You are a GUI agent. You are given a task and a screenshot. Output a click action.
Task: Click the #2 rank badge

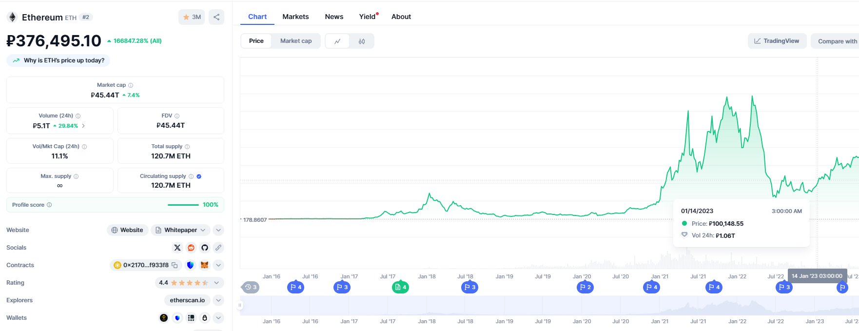pyautogui.click(x=86, y=17)
